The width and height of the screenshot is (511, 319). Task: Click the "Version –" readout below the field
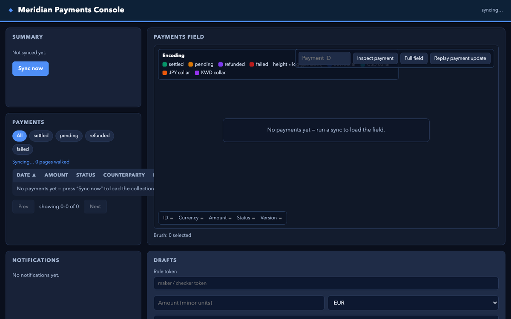[271, 218]
